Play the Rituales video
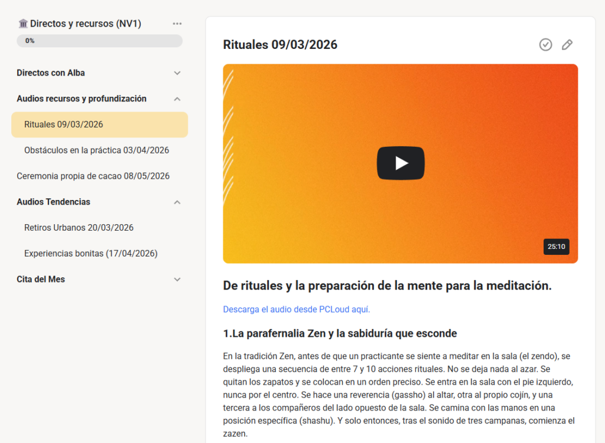Image resolution: width=605 pixels, height=443 pixels. (x=401, y=163)
